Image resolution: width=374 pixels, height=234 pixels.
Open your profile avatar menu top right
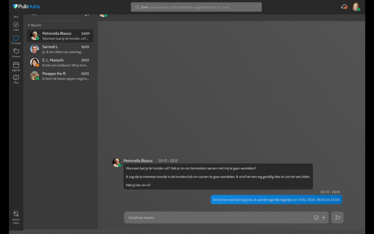pos(356,7)
